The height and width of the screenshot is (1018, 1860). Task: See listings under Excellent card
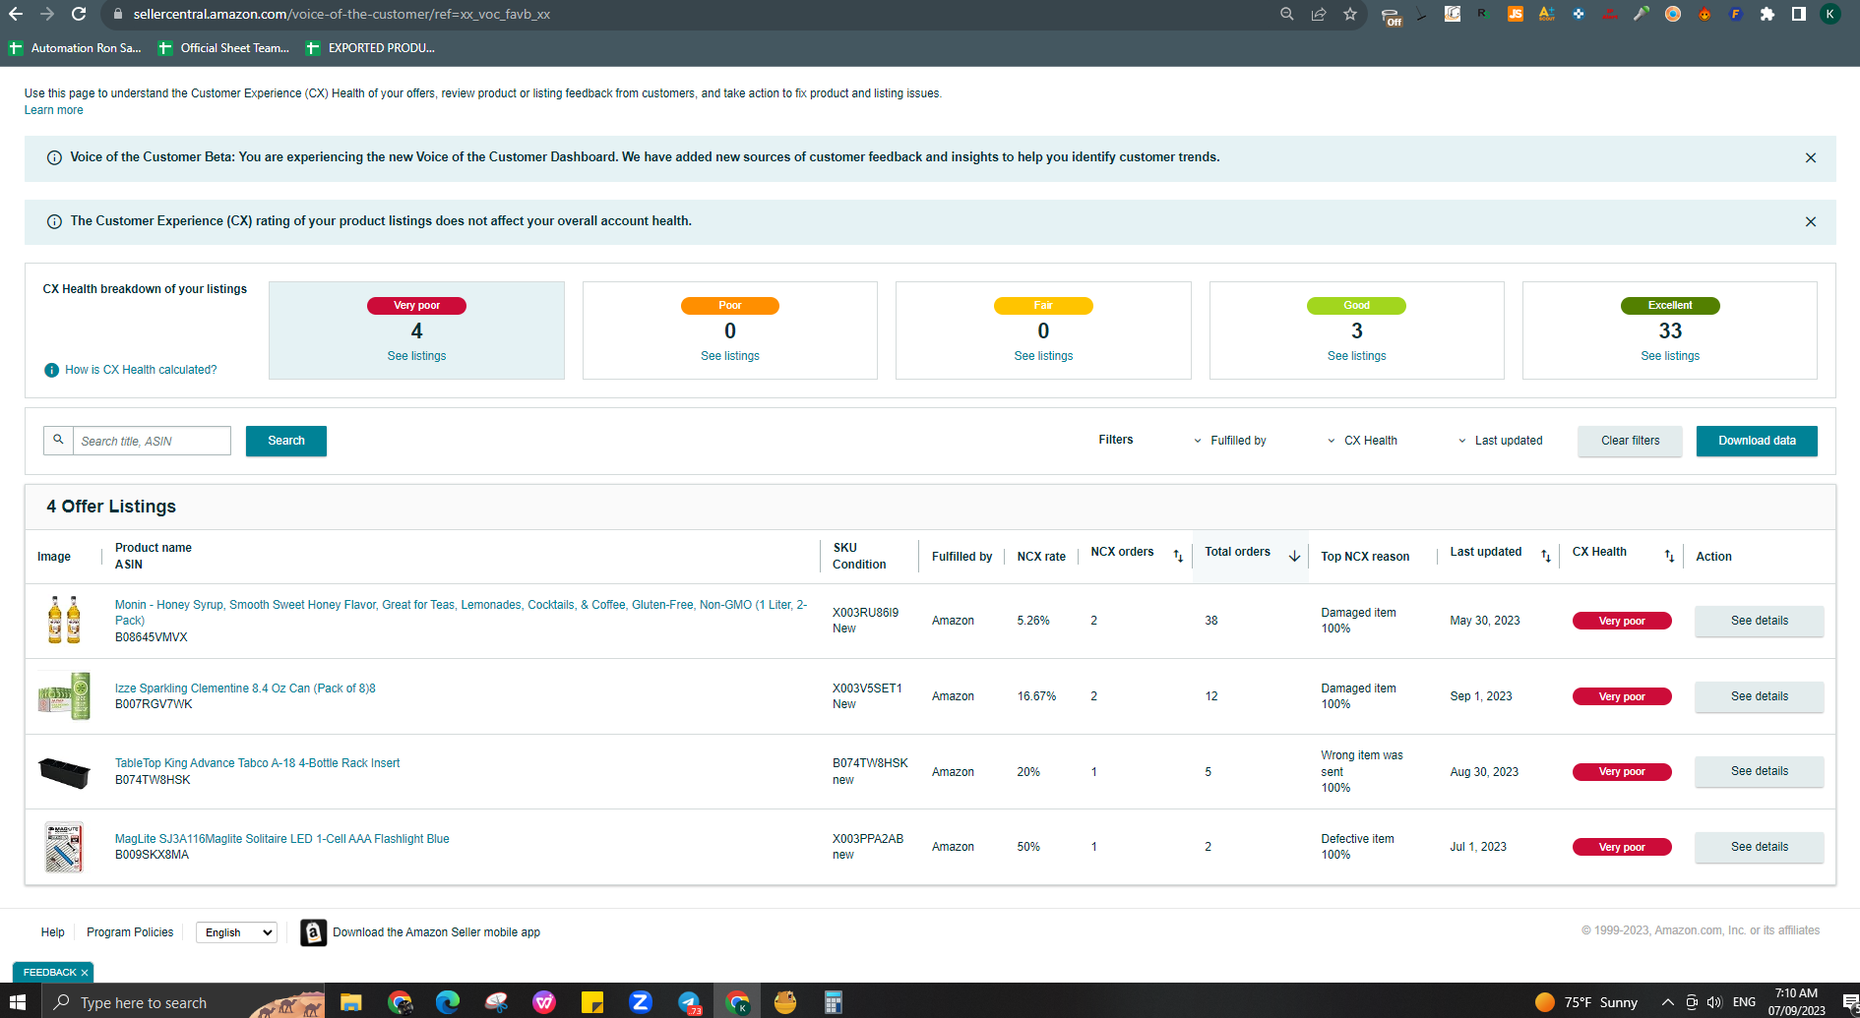[x=1670, y=356]
